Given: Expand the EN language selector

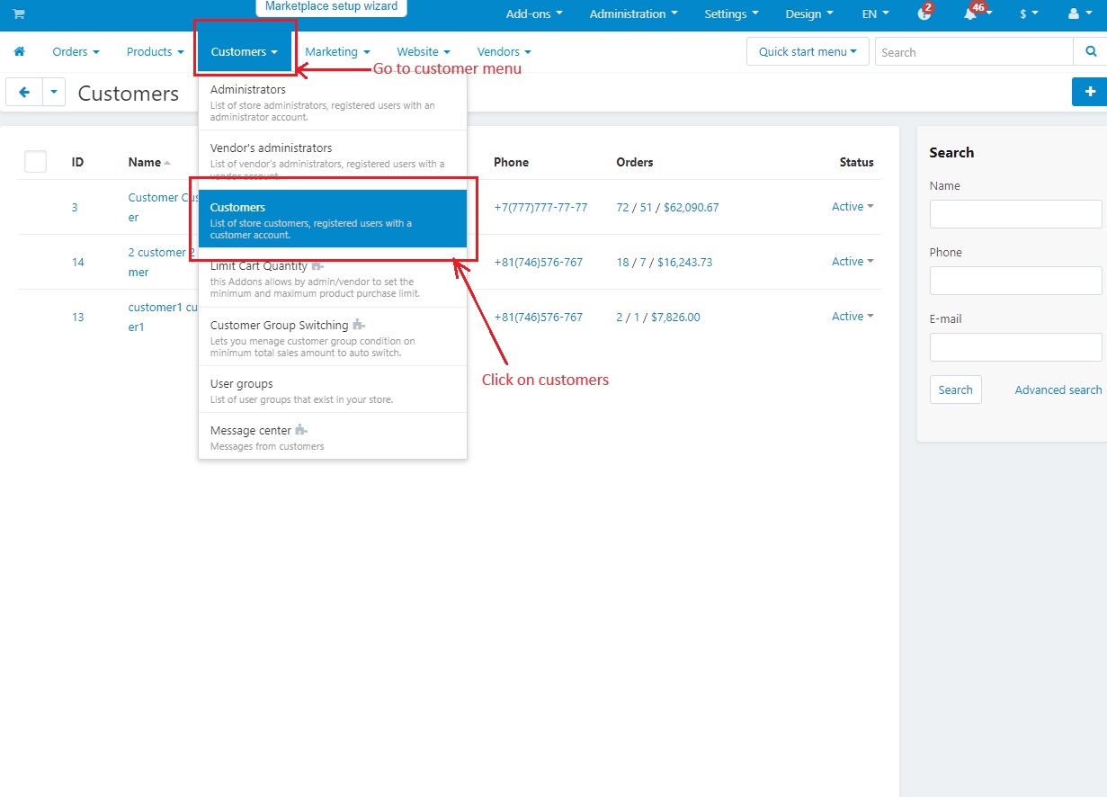Looking at the screenshot, I should tap(875, 14).
